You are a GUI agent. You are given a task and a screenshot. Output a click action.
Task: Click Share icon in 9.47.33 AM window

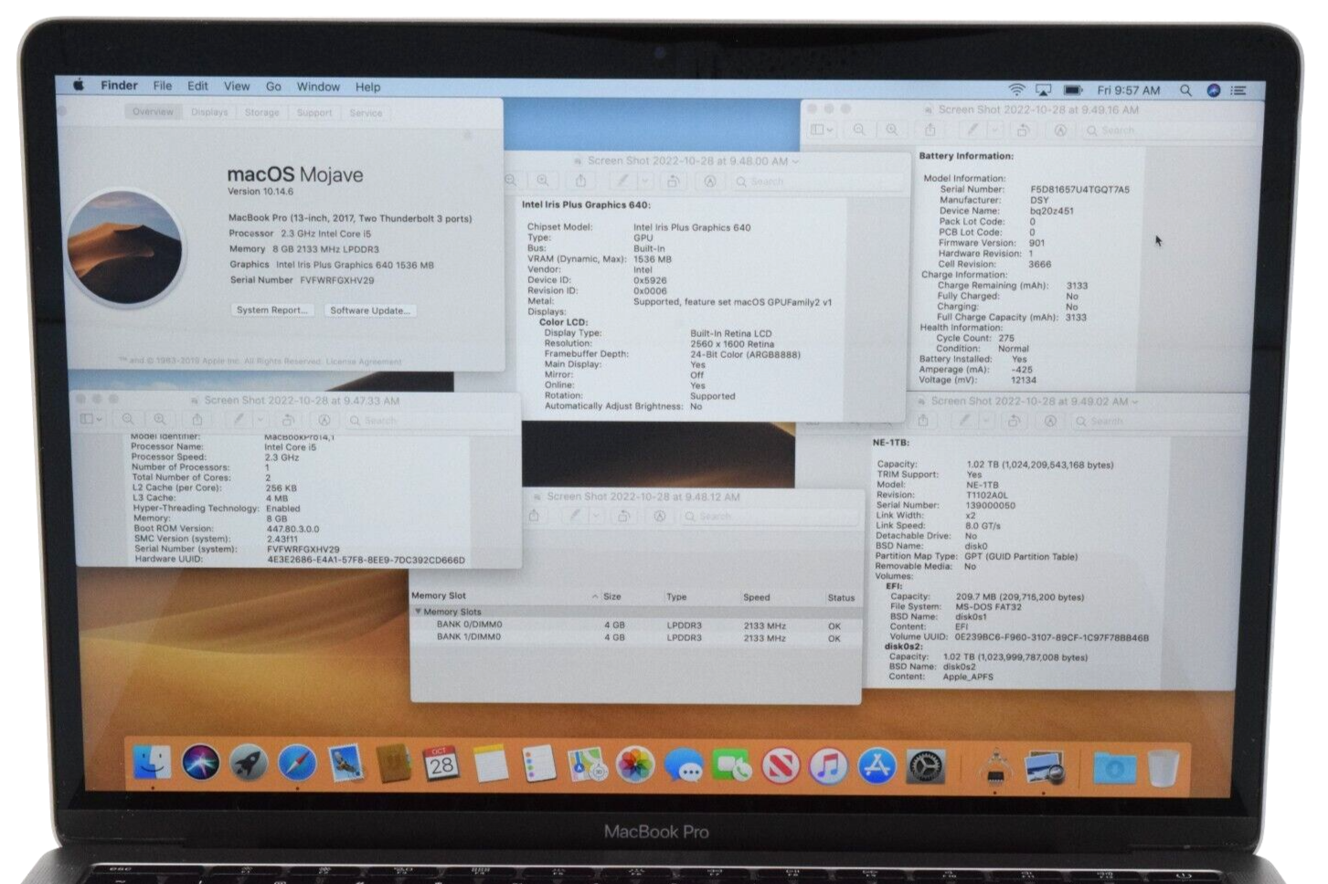pos(197,419)
